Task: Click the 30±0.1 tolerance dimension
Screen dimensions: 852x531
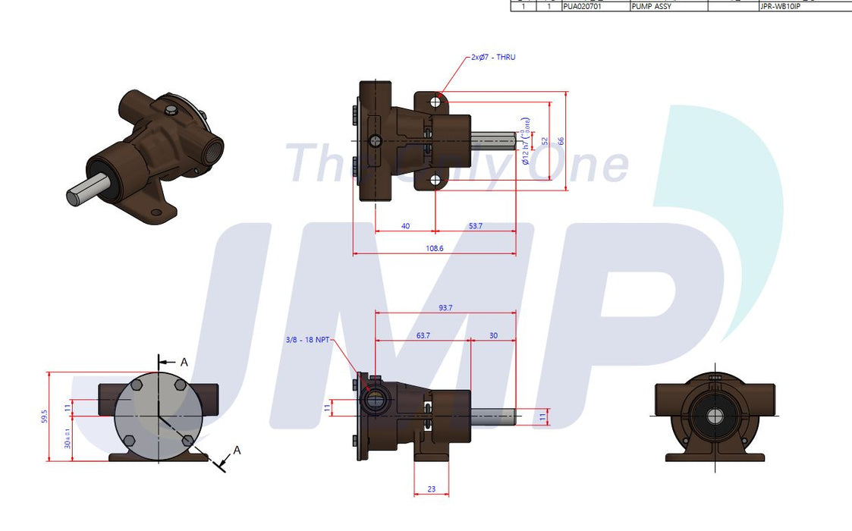Action: coord(68,438)
